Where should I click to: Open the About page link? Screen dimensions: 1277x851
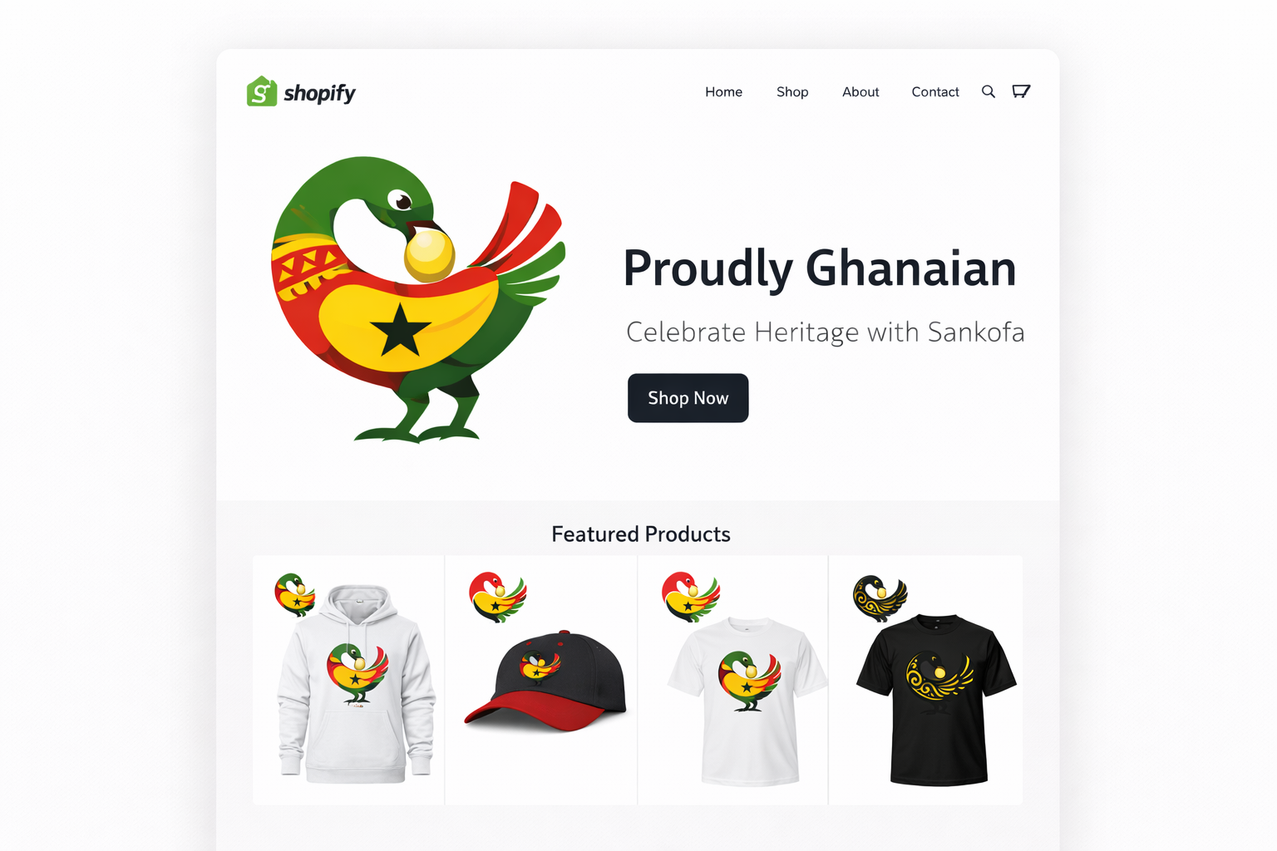tap(860, 92)
